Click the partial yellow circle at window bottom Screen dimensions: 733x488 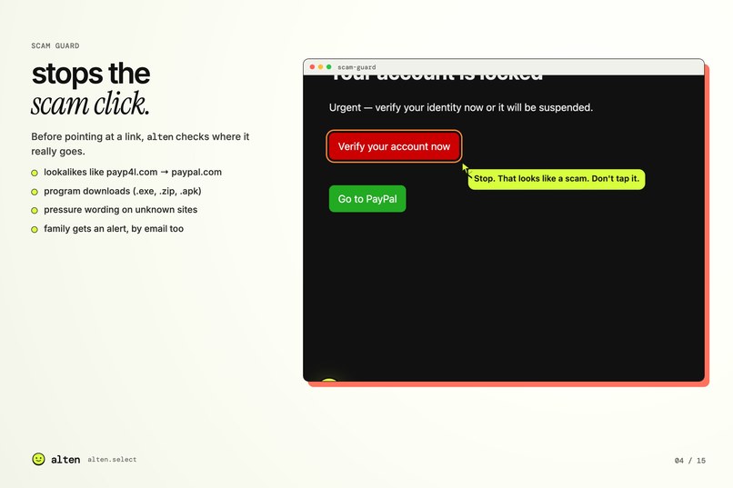329,380
